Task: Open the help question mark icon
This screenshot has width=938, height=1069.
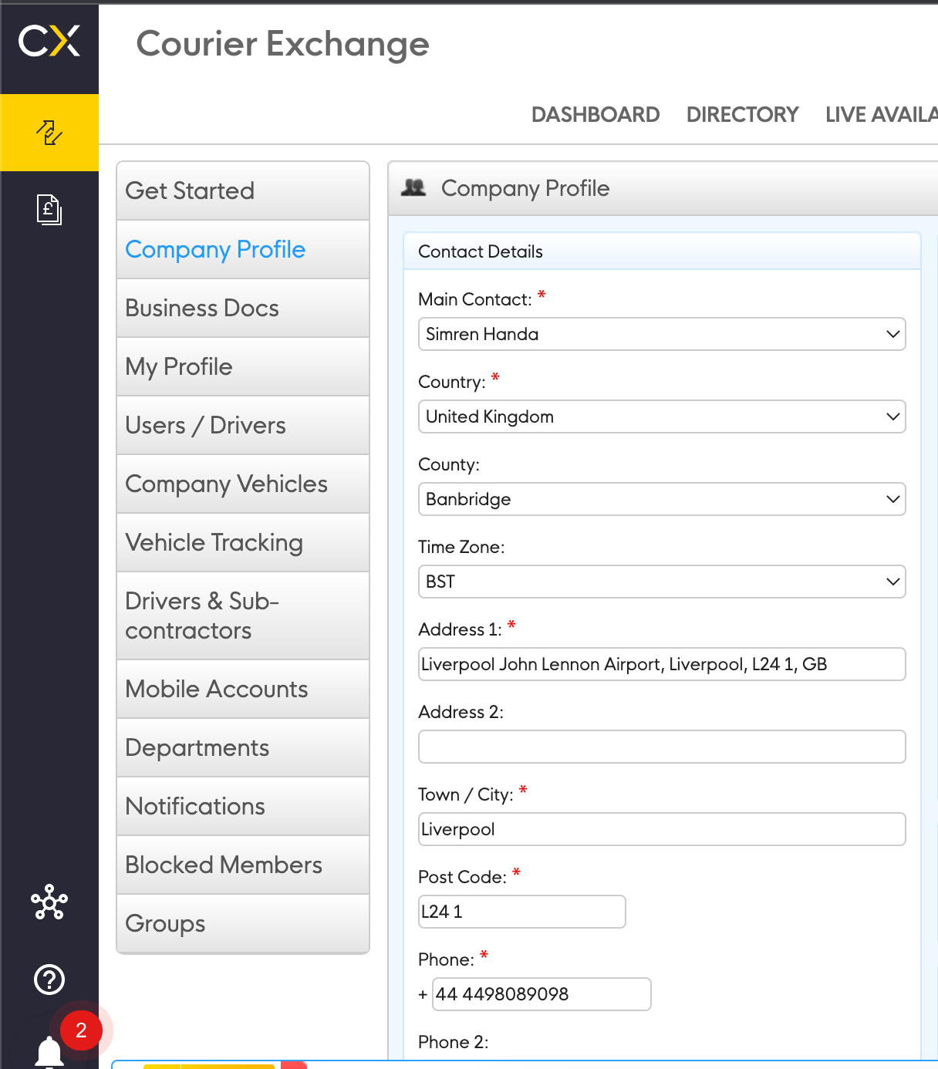Action: tap(49, 980)
